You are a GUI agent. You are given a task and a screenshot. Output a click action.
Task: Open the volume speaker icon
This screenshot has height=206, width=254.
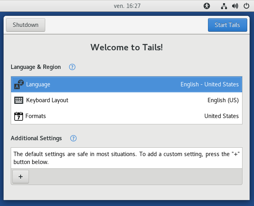coord(235,6)
